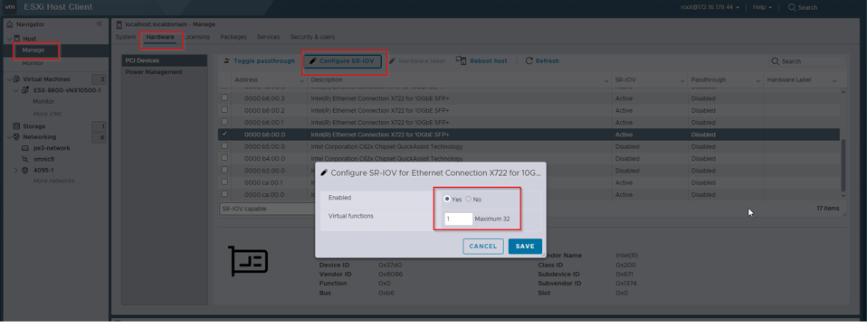This screenshot has width=867, height=326.
Task: Select Manage under Host in Navigator
Action: coord(33,50)
